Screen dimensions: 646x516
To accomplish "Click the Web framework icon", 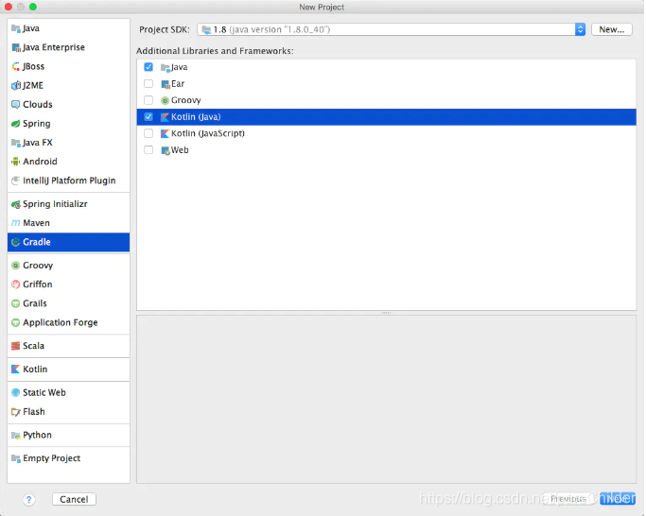I will pos(166,150).
